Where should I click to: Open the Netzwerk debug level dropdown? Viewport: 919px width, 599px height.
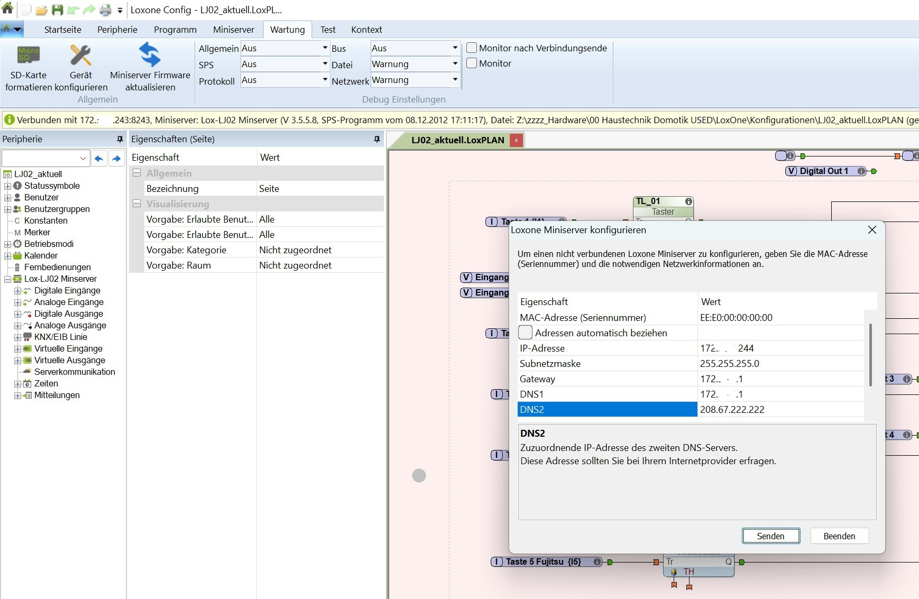pyautogui.click(x=455, y=80)
